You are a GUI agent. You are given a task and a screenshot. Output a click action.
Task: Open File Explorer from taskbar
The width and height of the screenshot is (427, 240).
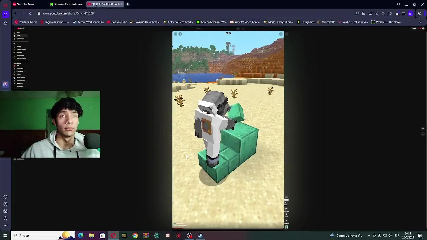tap(91, 236)
